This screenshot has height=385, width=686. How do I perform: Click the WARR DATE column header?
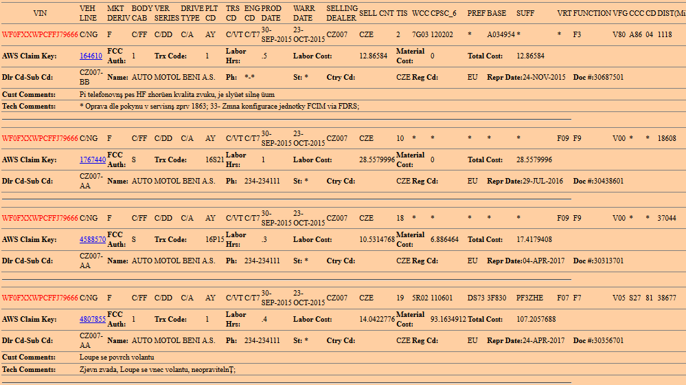click(304, 13)
